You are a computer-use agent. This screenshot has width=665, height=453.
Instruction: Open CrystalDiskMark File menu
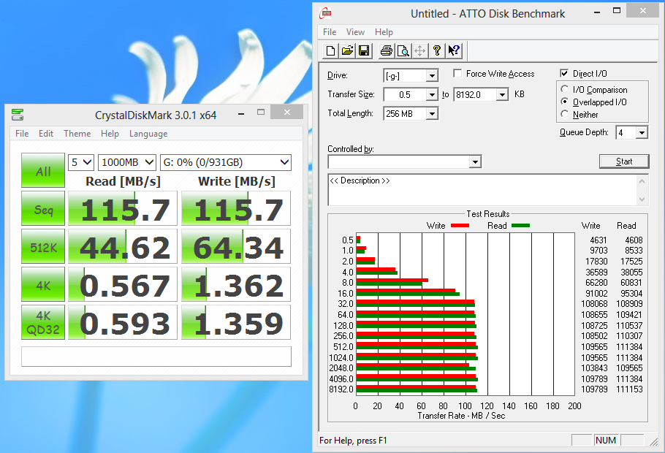(x=22, y=134)
